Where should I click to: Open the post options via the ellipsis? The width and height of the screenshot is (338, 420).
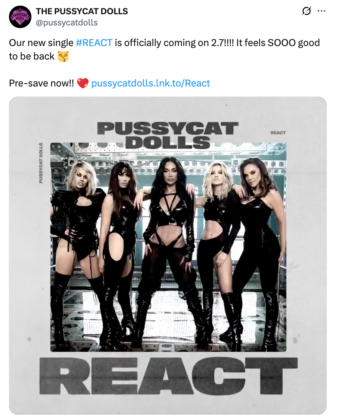[321, 11]
